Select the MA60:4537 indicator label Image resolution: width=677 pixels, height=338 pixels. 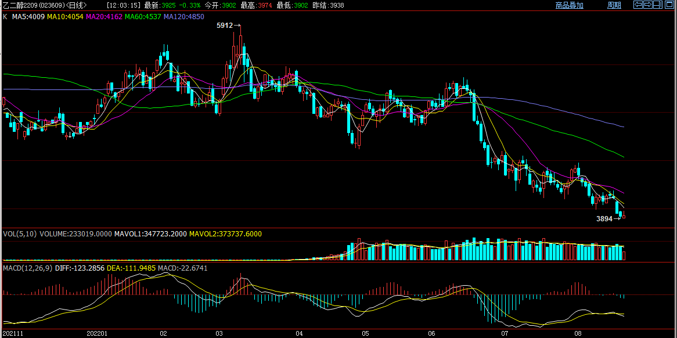143,17
